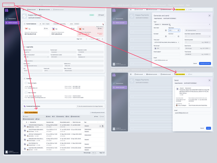Click the View toggle in reconciliation toolbar
This screenshot has height=163, width=217.
(96, 116)
